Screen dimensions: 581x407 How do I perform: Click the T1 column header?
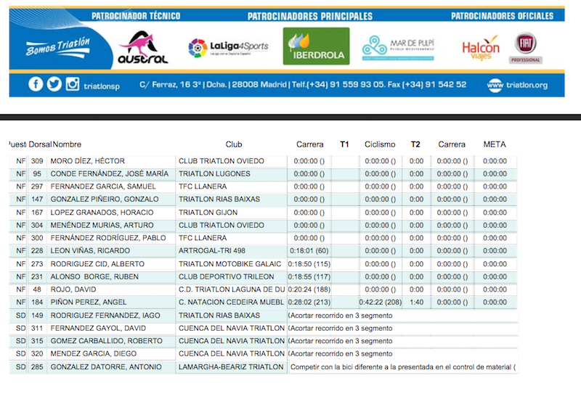point(344,144)
